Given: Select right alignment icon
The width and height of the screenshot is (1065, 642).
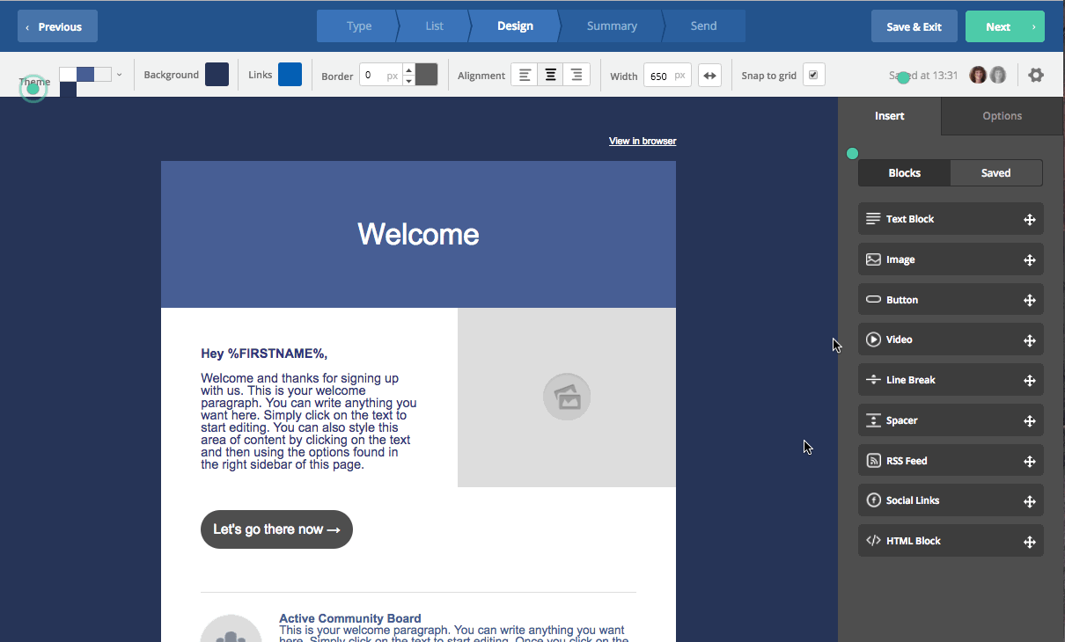Looking at the screenshot, I should [x=577, y=76].
